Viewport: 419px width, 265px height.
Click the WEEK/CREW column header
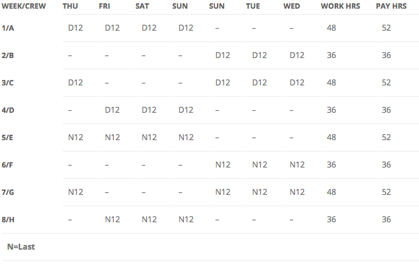(23, 6)
